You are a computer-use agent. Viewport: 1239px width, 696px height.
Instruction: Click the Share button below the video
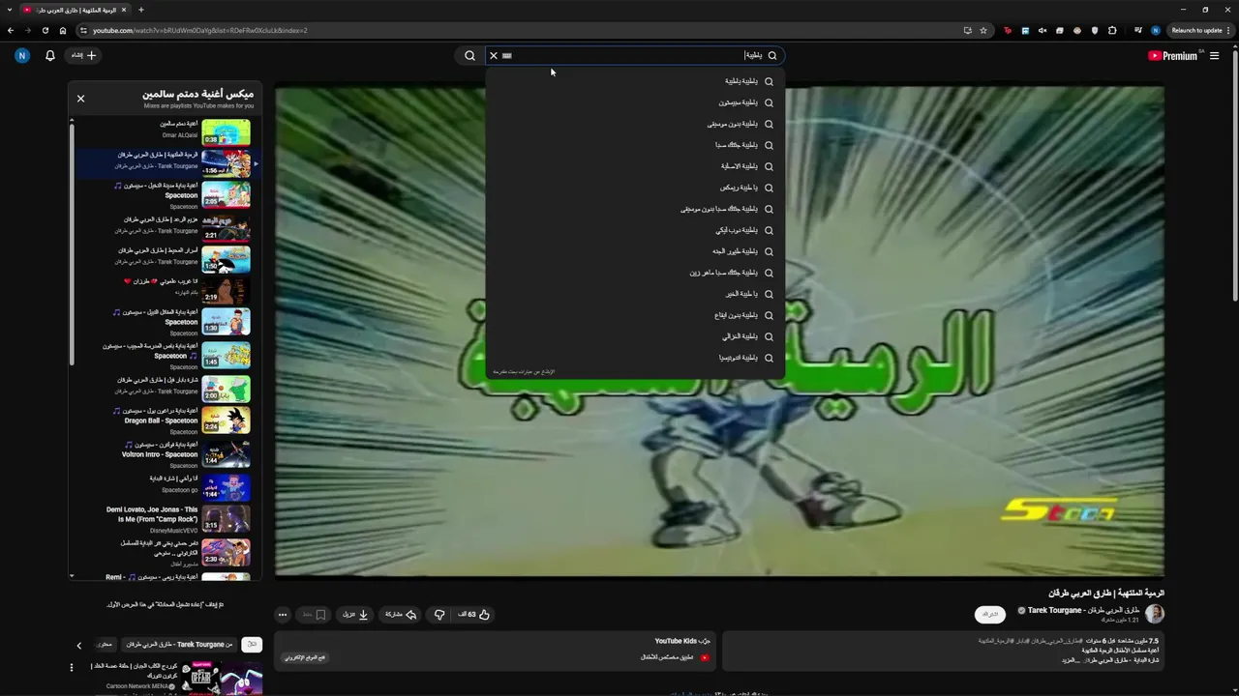click(x=401, y=614)
